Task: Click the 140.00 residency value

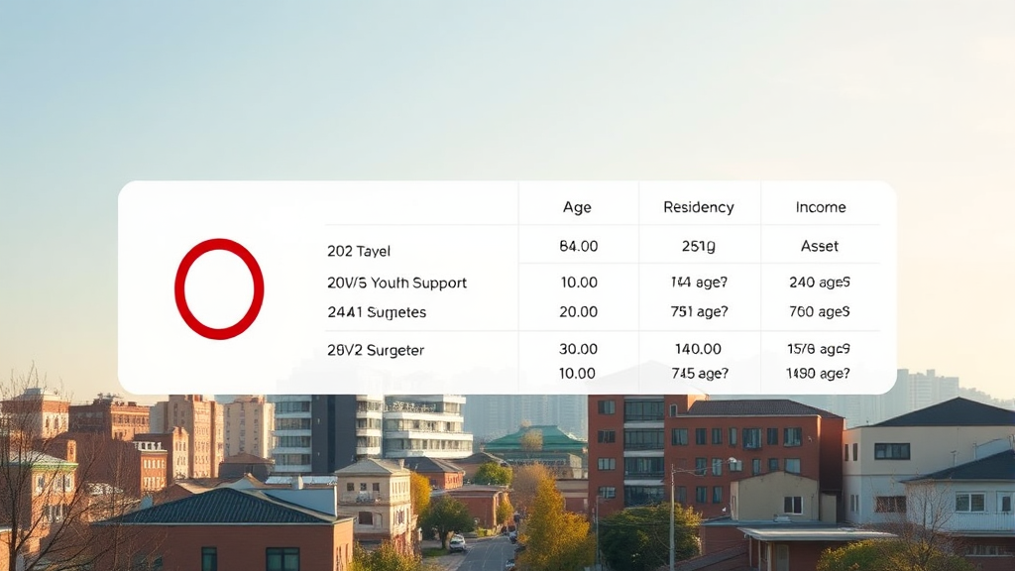Action: [699, 349]
